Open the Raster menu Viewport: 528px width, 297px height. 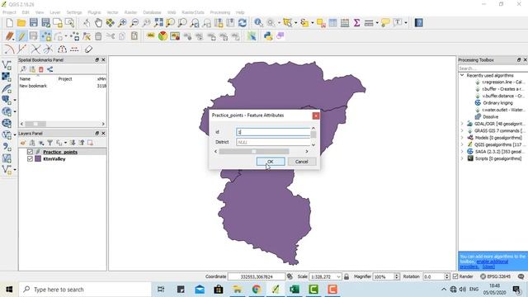[x=130, y=12]
